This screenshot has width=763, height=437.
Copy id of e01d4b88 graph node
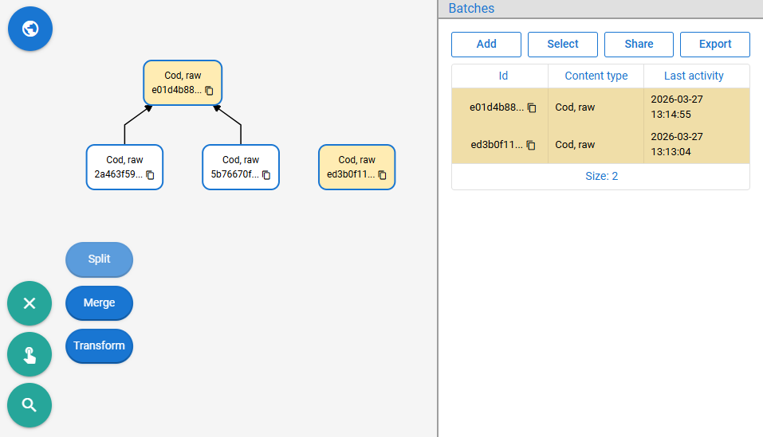(x=209, y=91)
